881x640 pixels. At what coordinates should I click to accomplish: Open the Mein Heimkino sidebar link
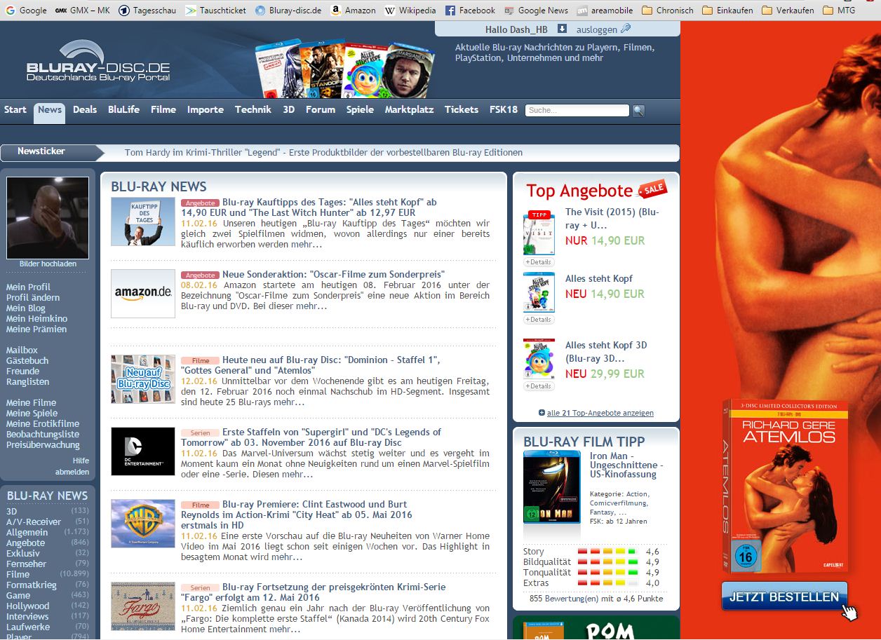pos(36,318)
